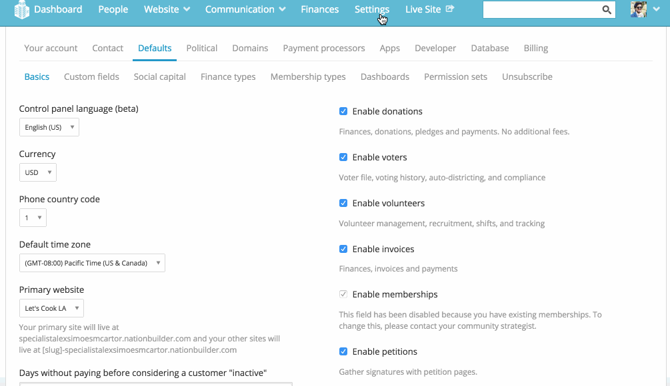Open the Domains tab
Screen dimensions: 670x386
point(250,48)
